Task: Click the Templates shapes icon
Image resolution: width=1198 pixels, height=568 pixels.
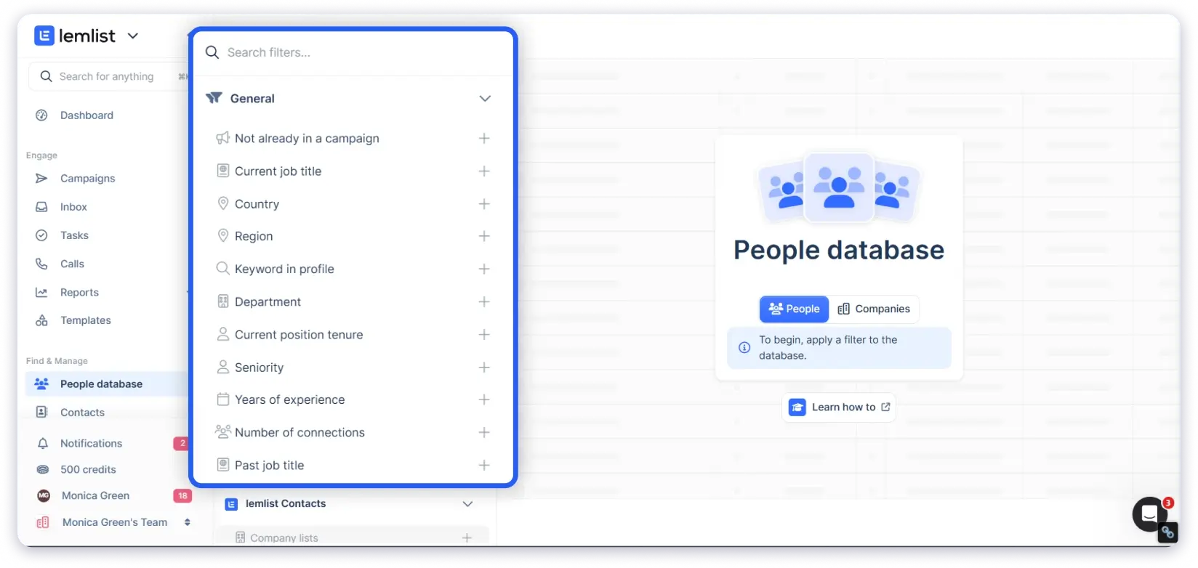Action: coord(41,320)
